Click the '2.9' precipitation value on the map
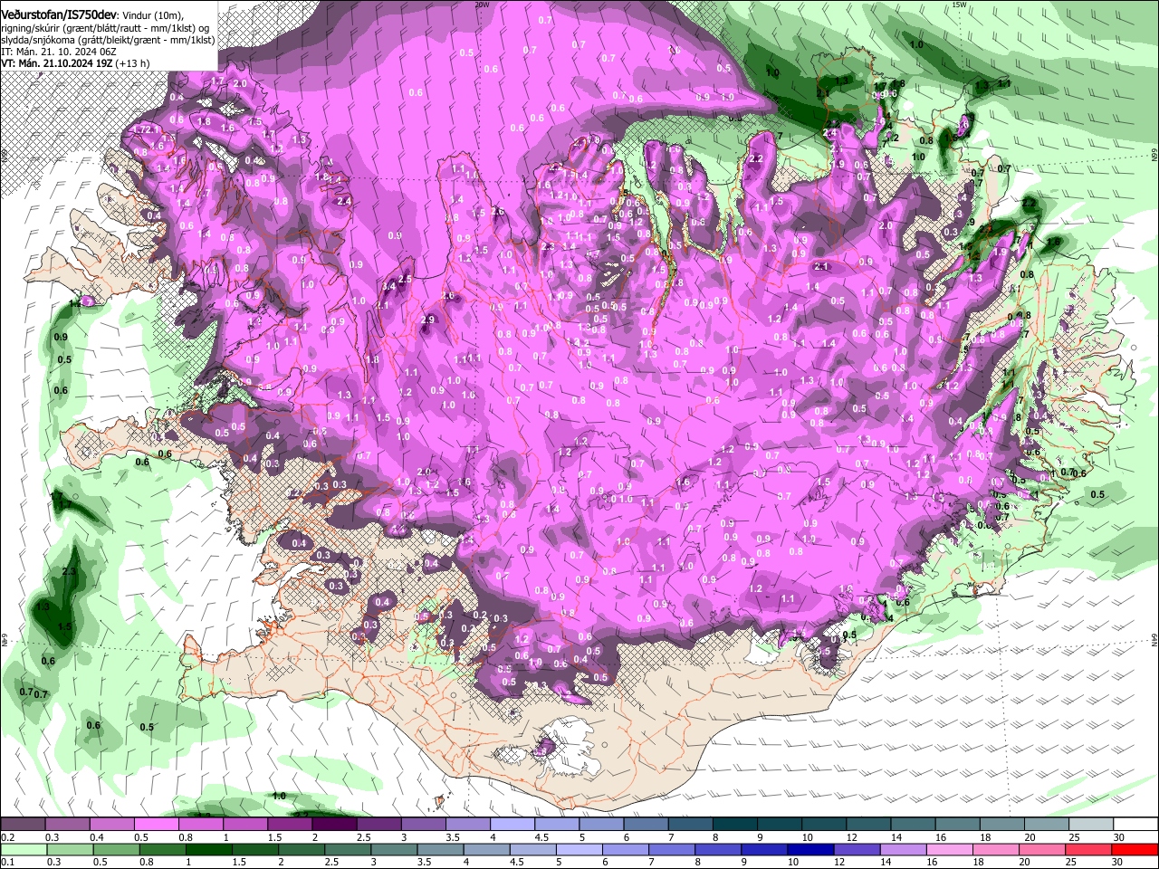The height and width of the screenshot is (869, 1159). point(427,320)
